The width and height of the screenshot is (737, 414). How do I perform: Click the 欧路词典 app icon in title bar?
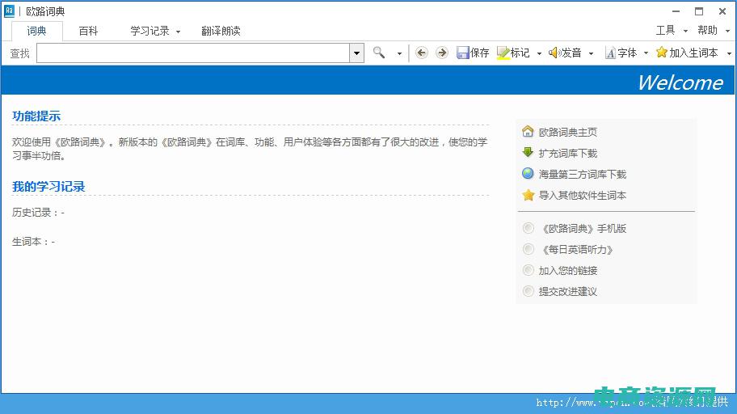[x=10, y=11]
